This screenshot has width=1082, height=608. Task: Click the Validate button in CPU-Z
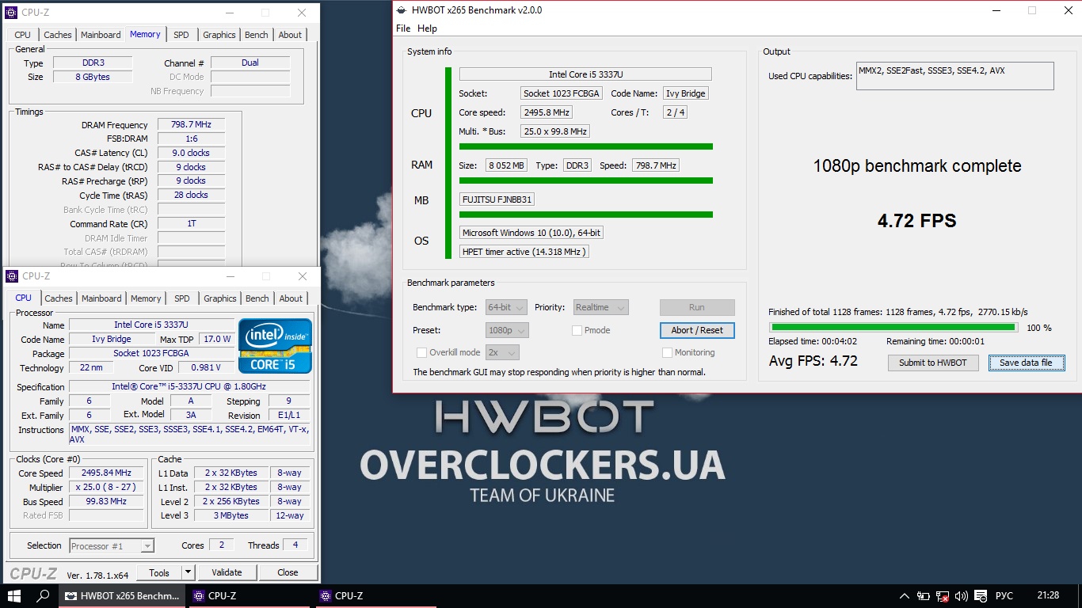(227, 572)
